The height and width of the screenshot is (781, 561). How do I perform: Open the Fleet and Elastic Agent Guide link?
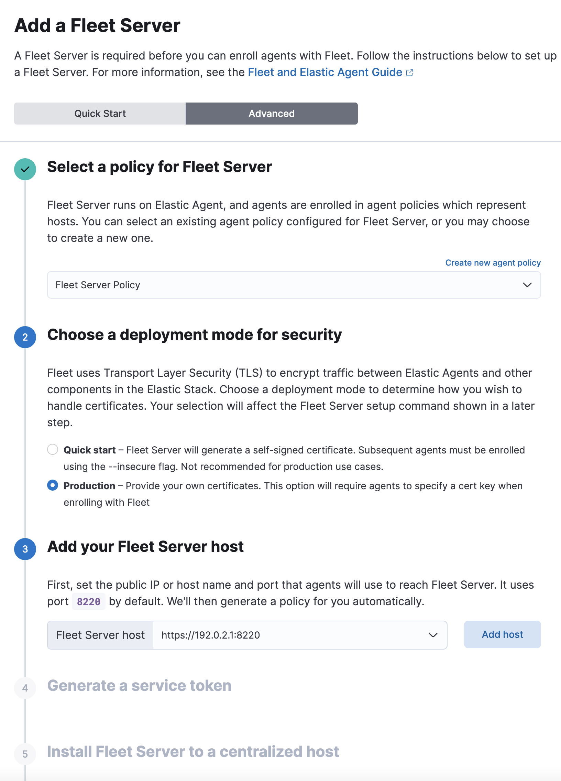tap(325, 72)
